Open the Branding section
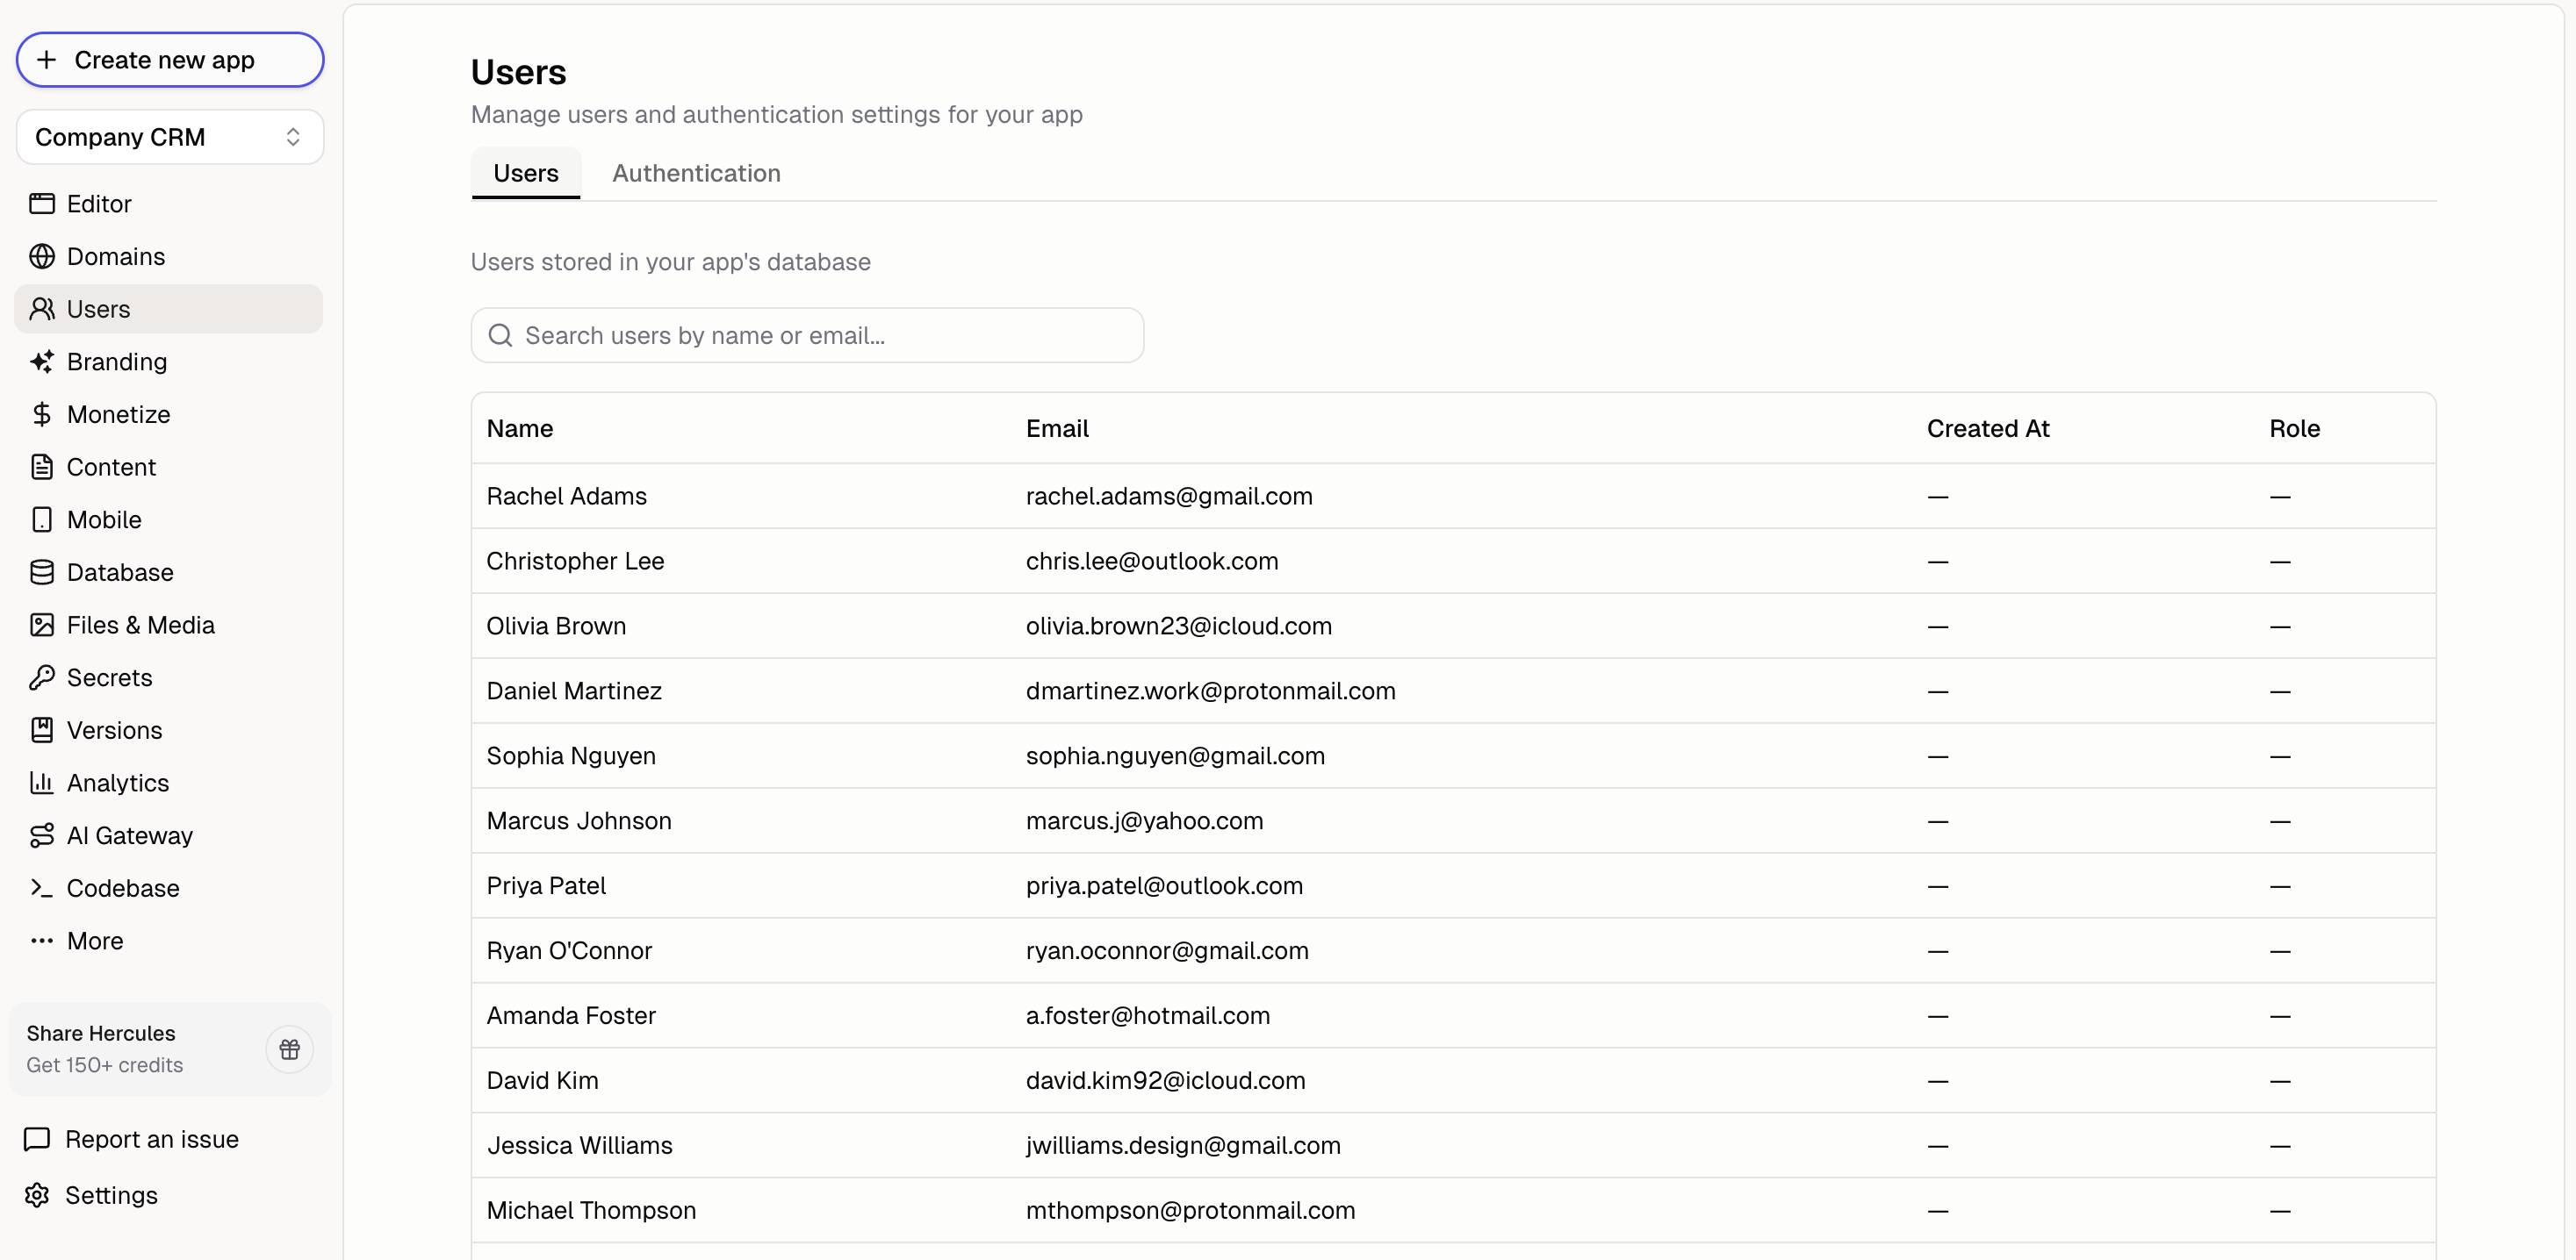Screen dimensions: 2576x1260 pyautogui.click(x=117, y=362)
